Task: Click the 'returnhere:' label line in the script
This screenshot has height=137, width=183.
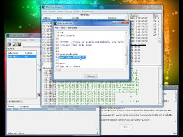Action: click(x=67, y=36)
